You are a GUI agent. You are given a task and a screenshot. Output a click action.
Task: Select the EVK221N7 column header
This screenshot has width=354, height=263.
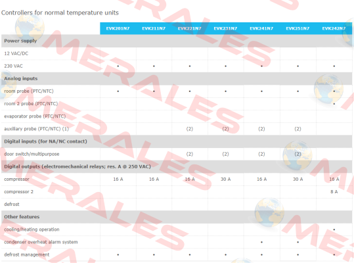[190, 28]
